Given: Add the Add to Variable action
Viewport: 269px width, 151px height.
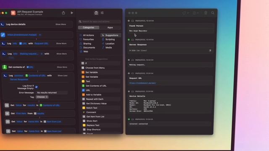Looking at the screenshot, I should click(101, 95).
